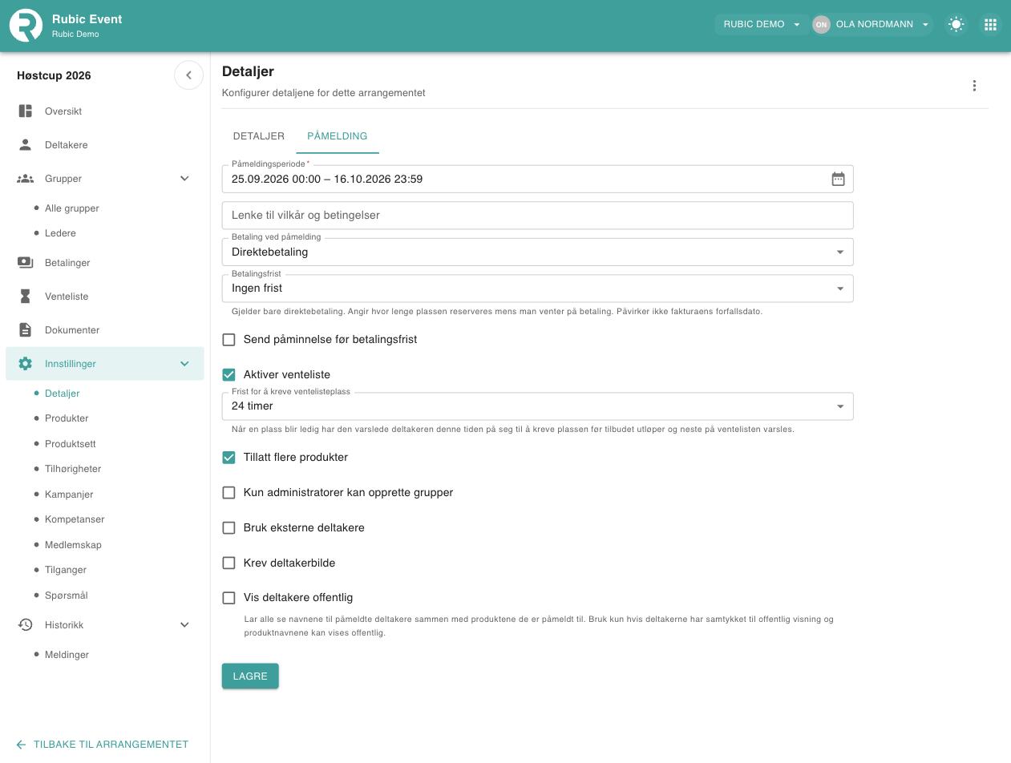Image resolution: width=1011 pixels, height=763 pixels.
Task: Click the ON user avatar
Action: pos(821,24)
